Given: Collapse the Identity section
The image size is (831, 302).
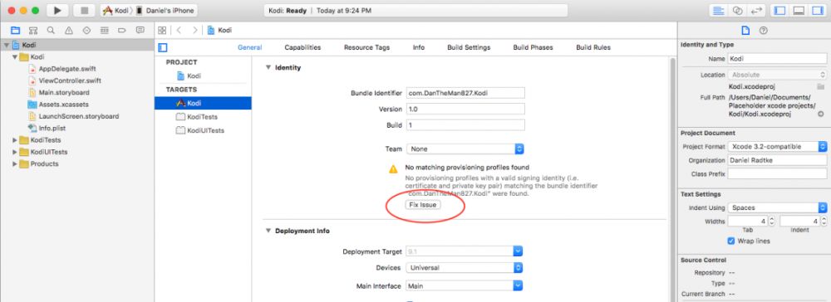Looking at the screenshot, I should (268, 68).
